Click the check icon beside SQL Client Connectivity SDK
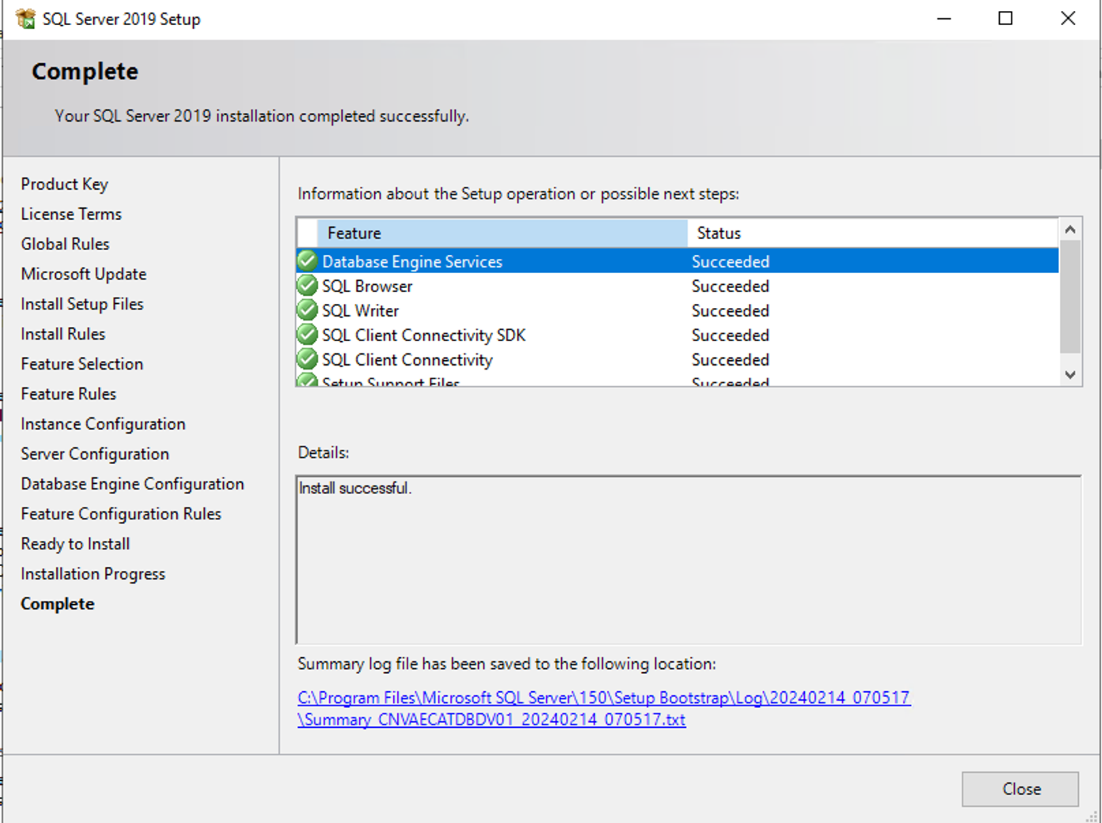Screen dimensions: 1102x823 (307, 334)
